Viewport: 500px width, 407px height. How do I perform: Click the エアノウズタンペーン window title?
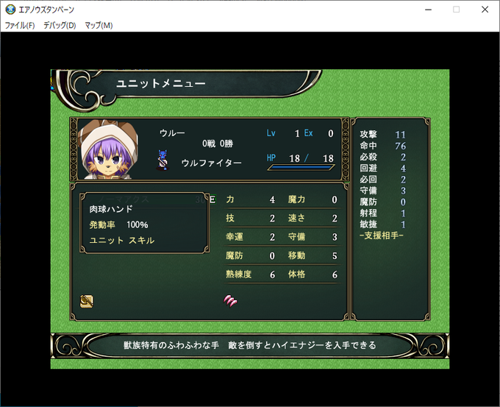tap(46, 10)
